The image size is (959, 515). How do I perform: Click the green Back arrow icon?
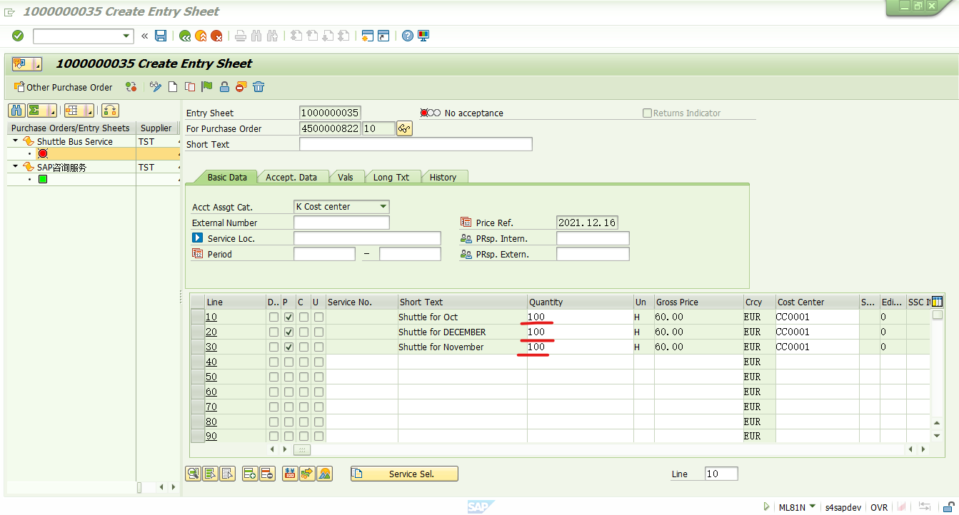pyautogui.click(x=185, y=36)
